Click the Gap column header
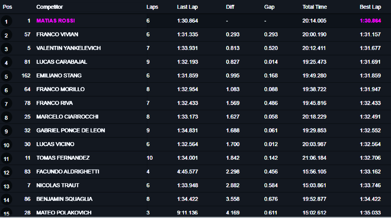This screenshot has width=391, height=218. [269, 7]
